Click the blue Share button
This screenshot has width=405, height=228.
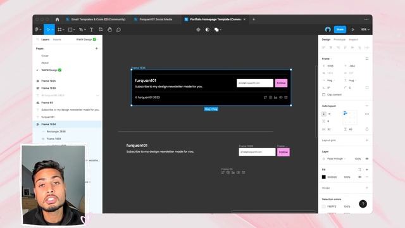coord(340,30)
